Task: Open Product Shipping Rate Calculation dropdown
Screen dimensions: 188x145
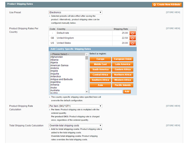Action: tap(76, 106)
